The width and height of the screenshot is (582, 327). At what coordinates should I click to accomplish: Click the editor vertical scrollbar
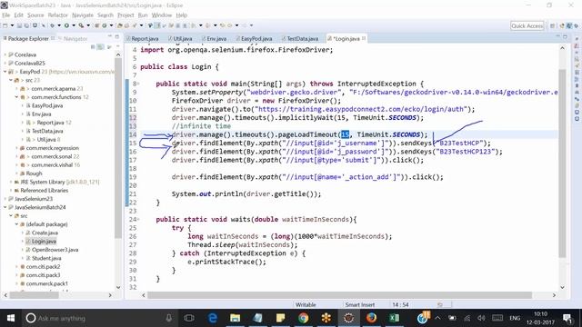[562, 163]
